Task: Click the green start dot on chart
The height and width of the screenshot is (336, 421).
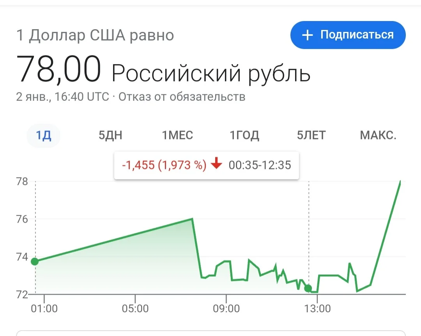Action: point(35,262)
